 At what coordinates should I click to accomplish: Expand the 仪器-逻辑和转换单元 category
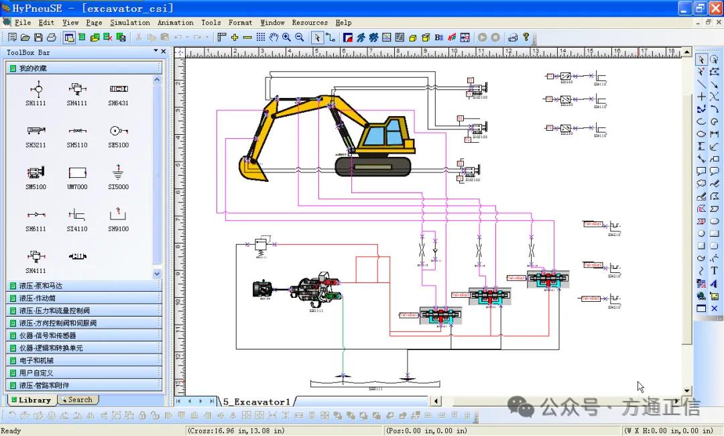pyautogui.click(x=84, y=348)
